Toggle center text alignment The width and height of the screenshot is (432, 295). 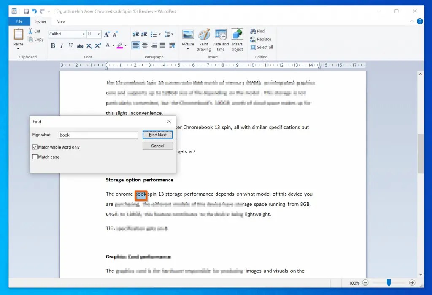tap(144, 45)
